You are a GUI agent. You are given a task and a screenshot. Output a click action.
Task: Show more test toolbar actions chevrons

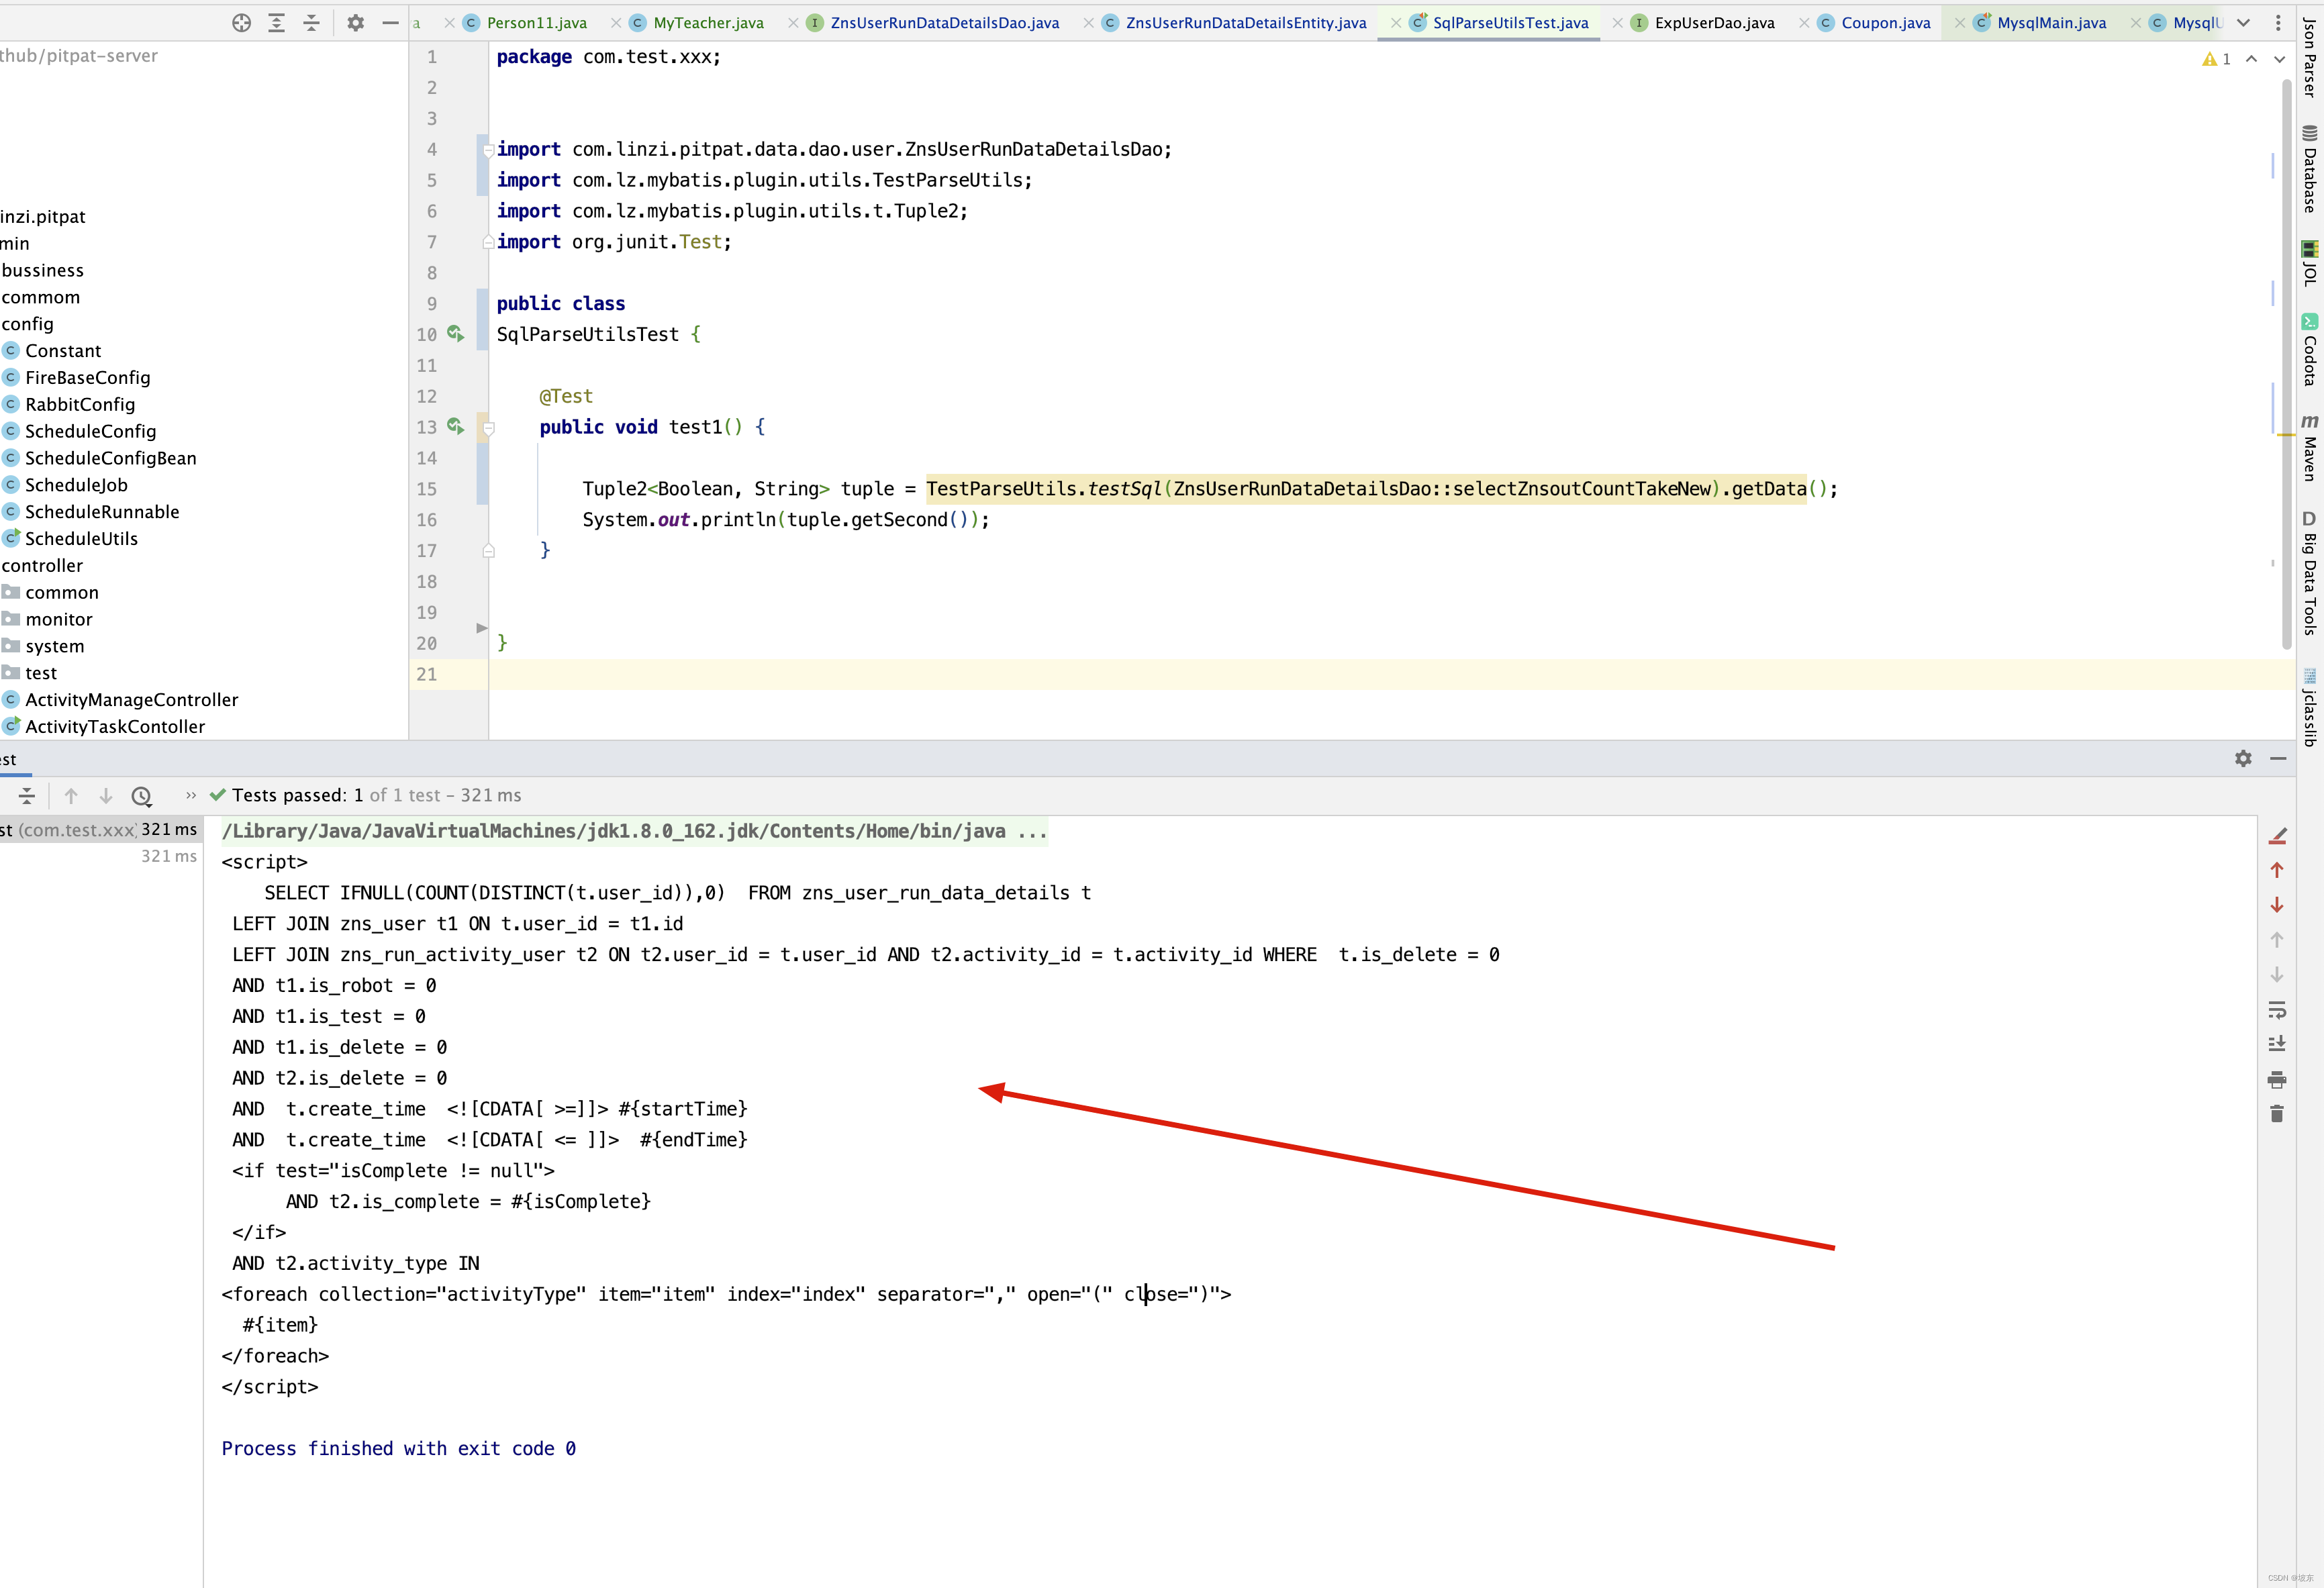(x=190, y=796)
